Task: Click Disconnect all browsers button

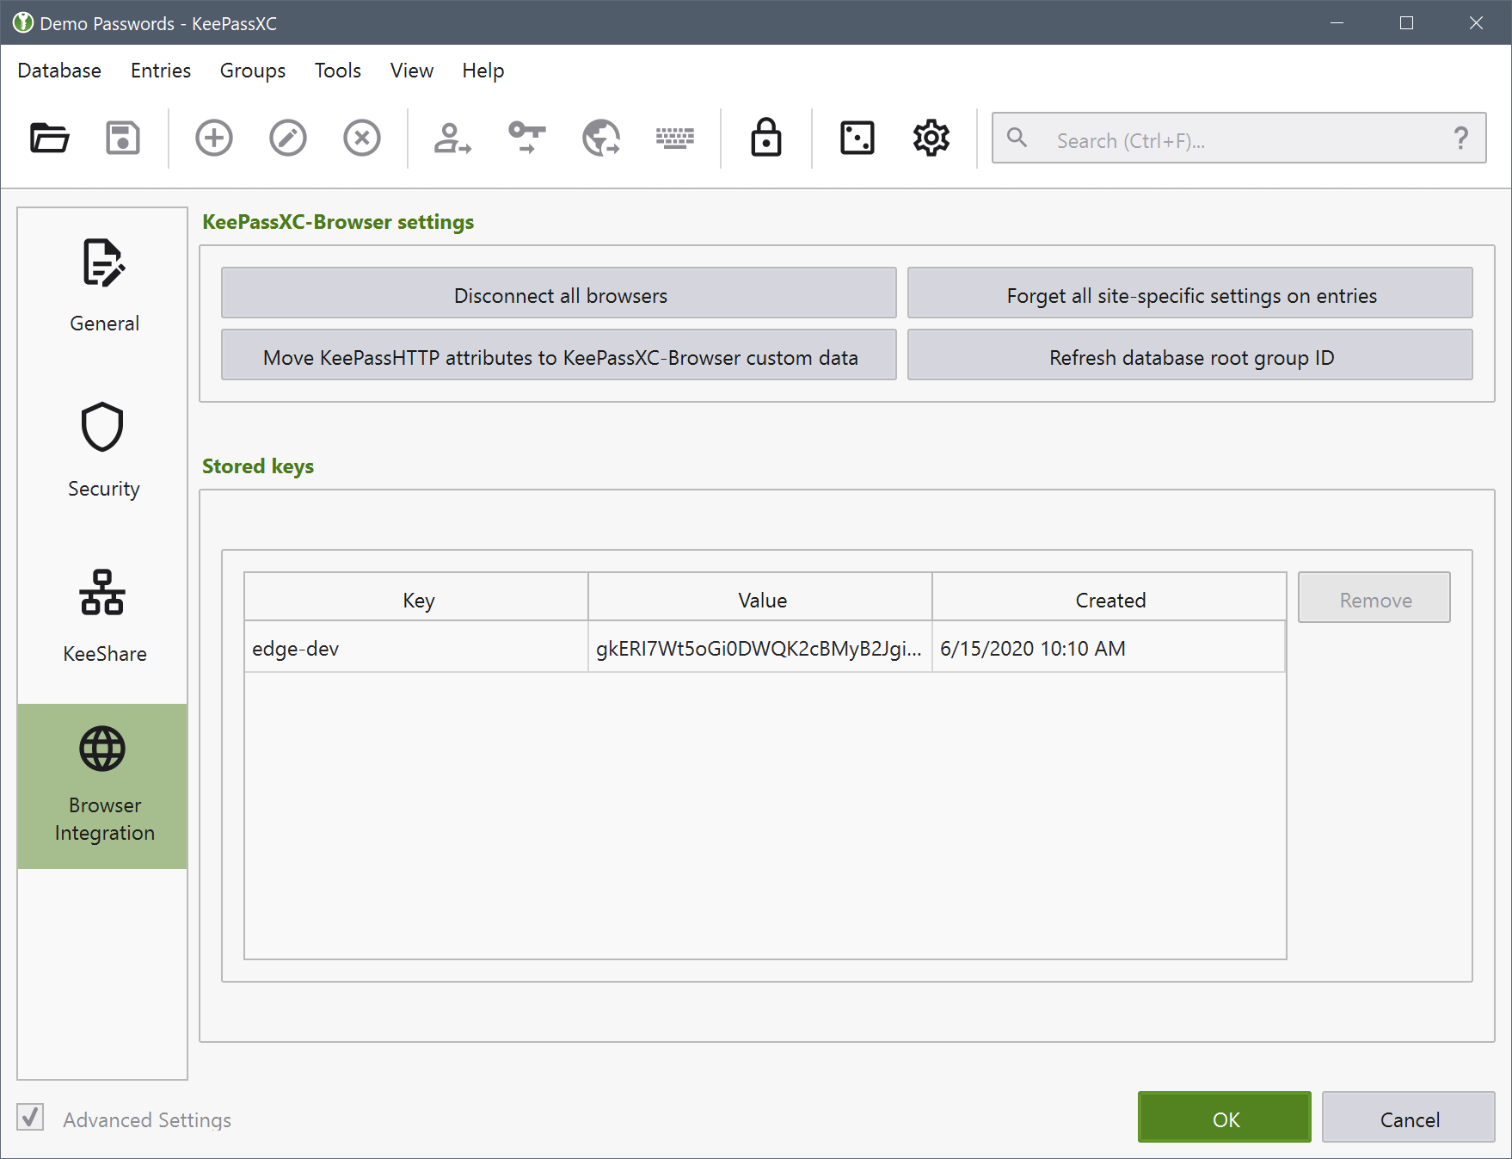Action: (x=559, y=295)
